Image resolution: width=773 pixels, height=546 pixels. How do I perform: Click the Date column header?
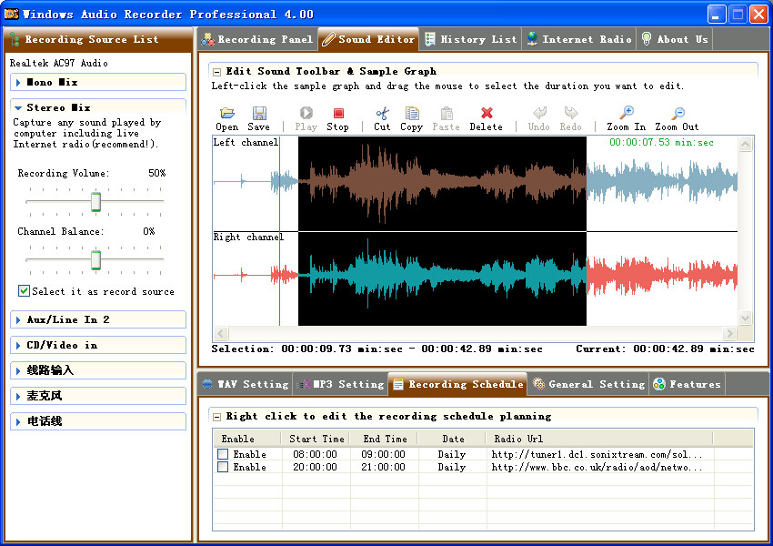(453, 439)
